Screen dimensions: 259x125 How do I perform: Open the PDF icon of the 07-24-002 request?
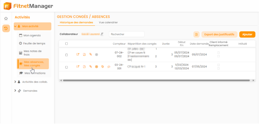84,55
